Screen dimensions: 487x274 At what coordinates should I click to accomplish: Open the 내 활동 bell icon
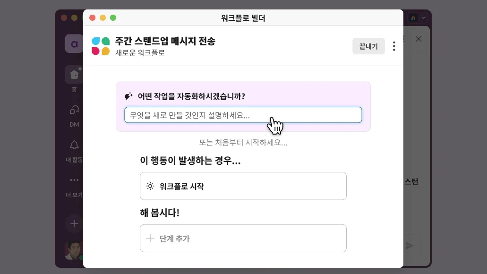pyautogui.click(x=74, y=145)
